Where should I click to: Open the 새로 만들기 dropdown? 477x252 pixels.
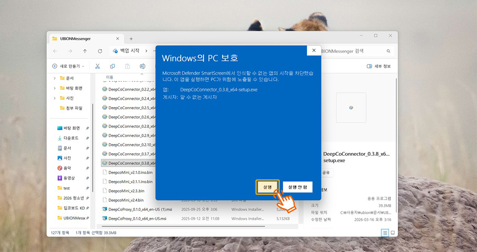(68, 66)
